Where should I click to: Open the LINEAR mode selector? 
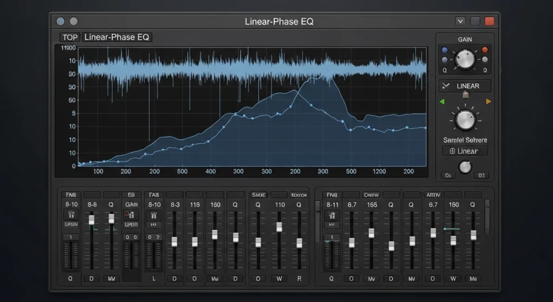pos(465,86)
